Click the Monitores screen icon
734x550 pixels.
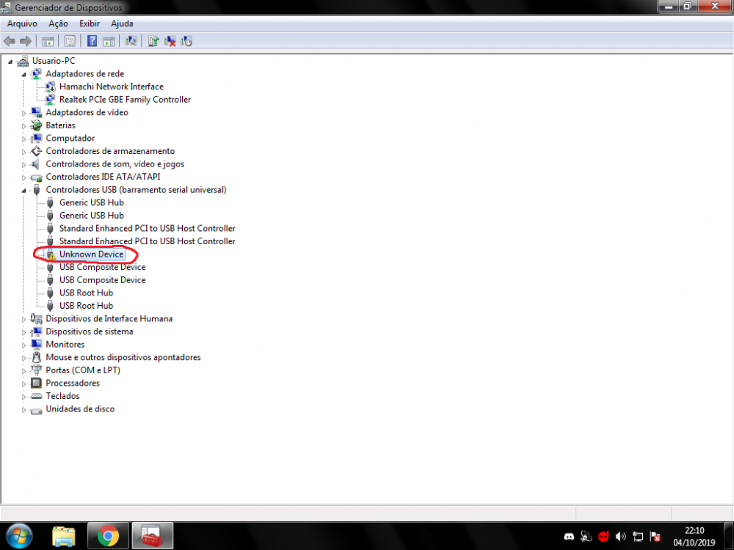click(x=36, y=344)
